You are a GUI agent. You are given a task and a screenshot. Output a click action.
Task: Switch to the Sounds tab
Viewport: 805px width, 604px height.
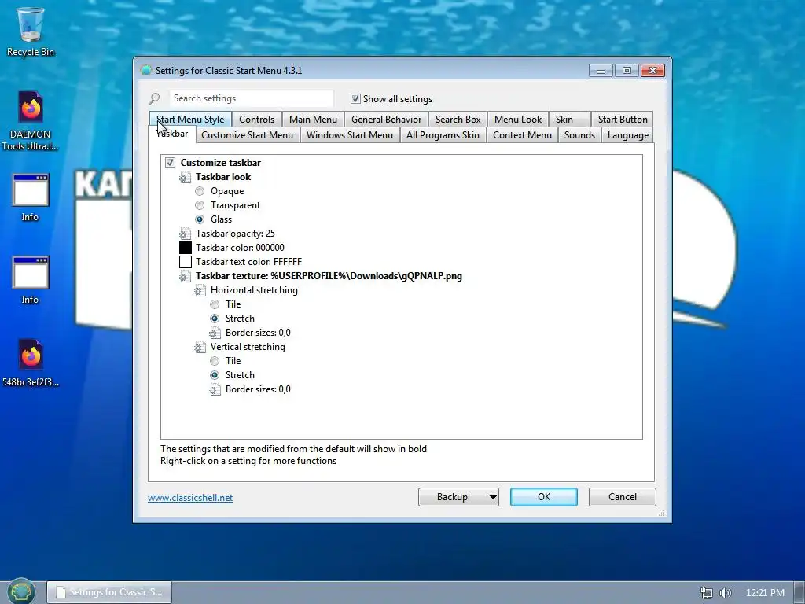pos(579,135)
